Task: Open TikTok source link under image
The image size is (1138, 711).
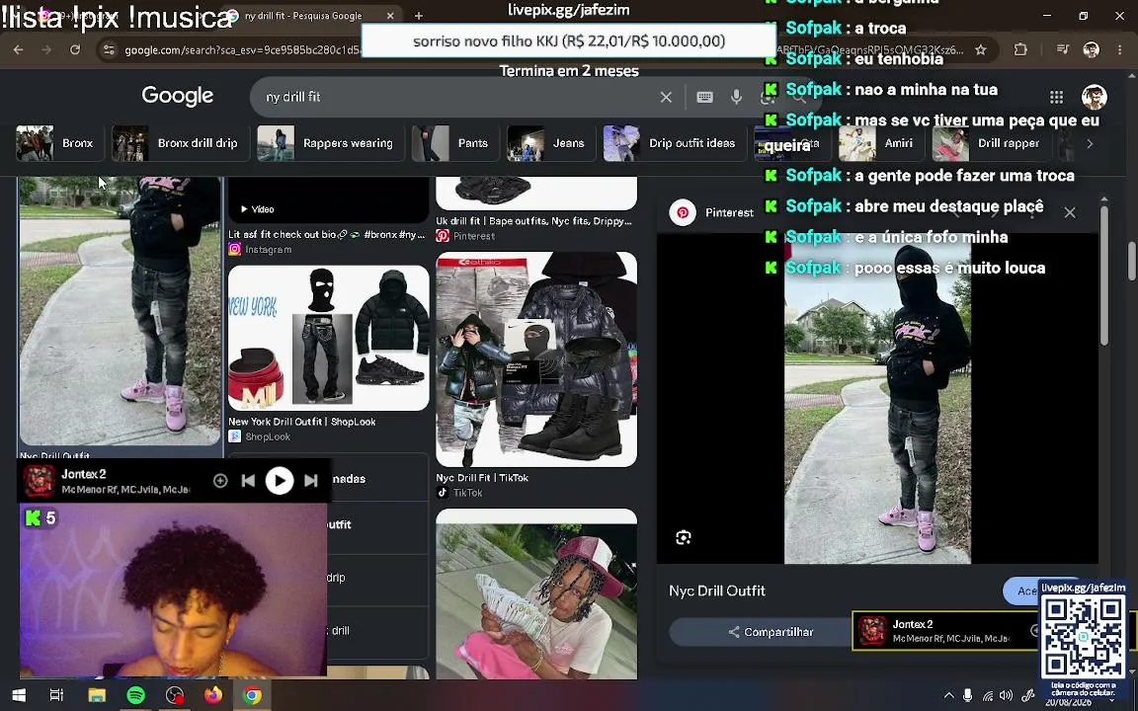Action: pyautogui.click(x=459, y=493)
